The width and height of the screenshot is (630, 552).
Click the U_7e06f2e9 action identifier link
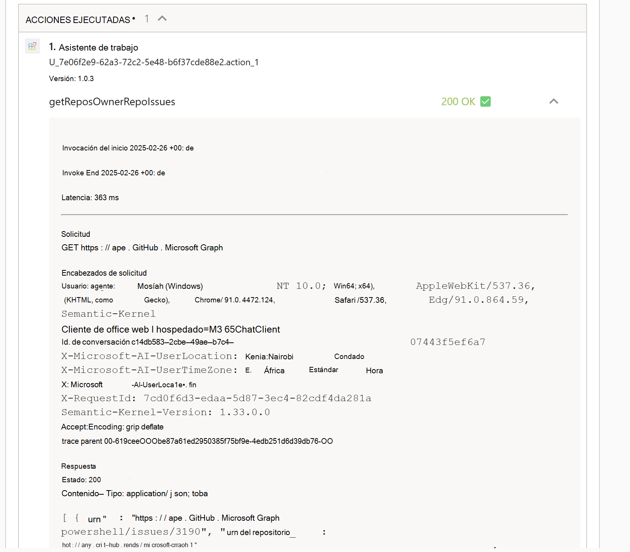[x=154, y=62]
